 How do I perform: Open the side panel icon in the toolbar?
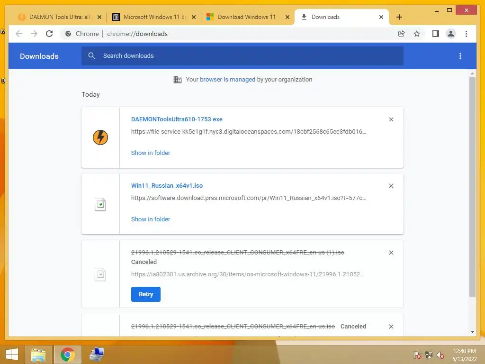click(x=436, y=34)
